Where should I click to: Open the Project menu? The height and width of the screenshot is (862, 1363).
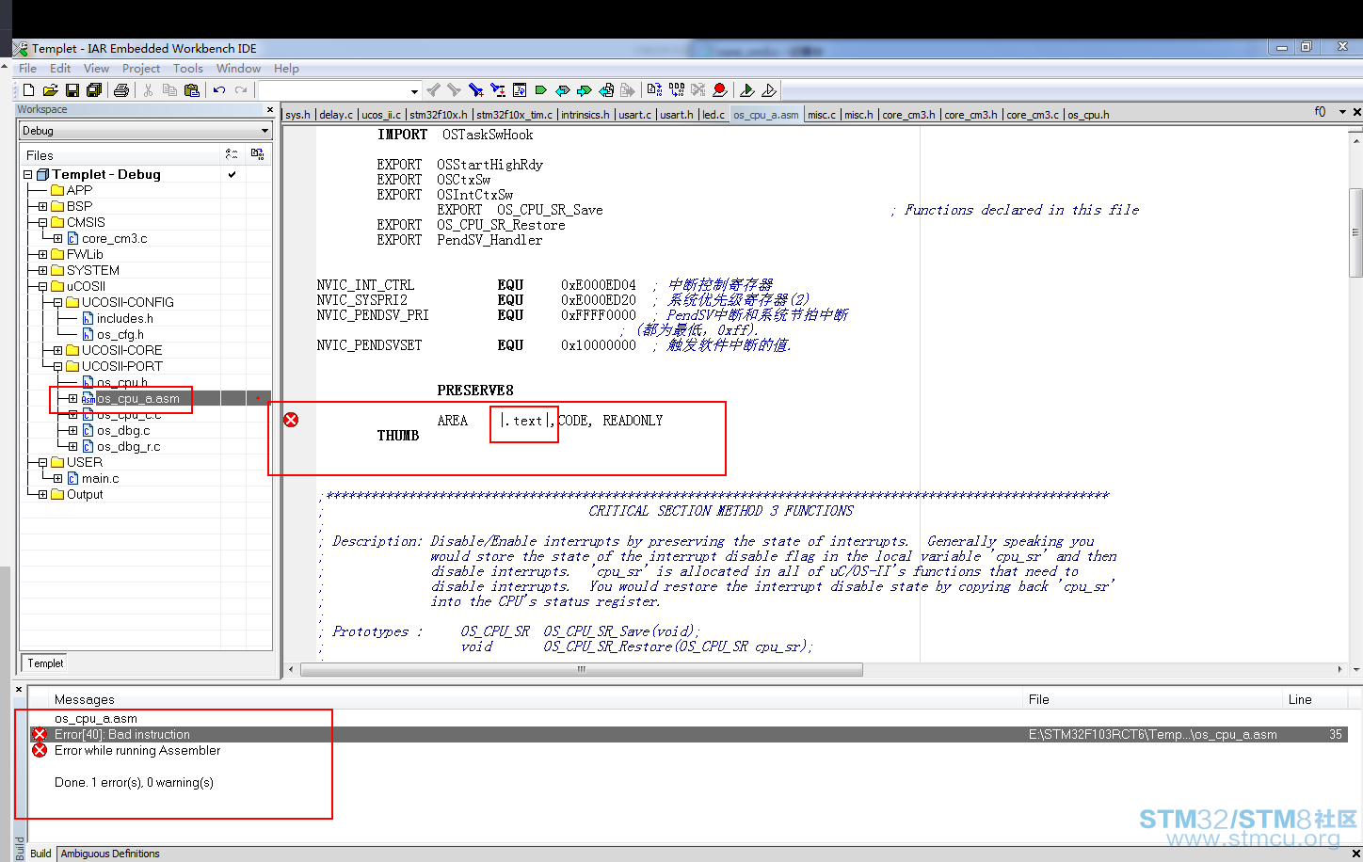pyautogui.click(x=141, y=69)
